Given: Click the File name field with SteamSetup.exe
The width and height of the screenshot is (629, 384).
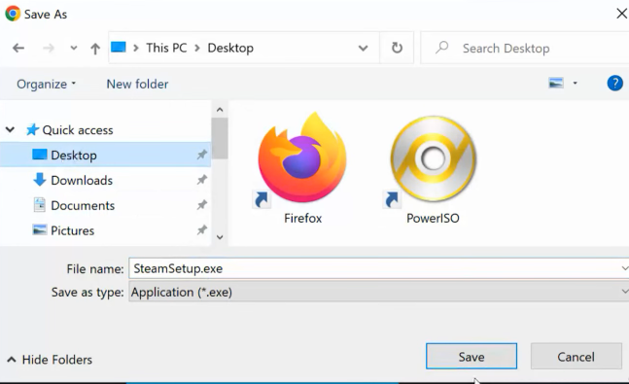Looking at the screenshot, I should (x=379, y=268).
